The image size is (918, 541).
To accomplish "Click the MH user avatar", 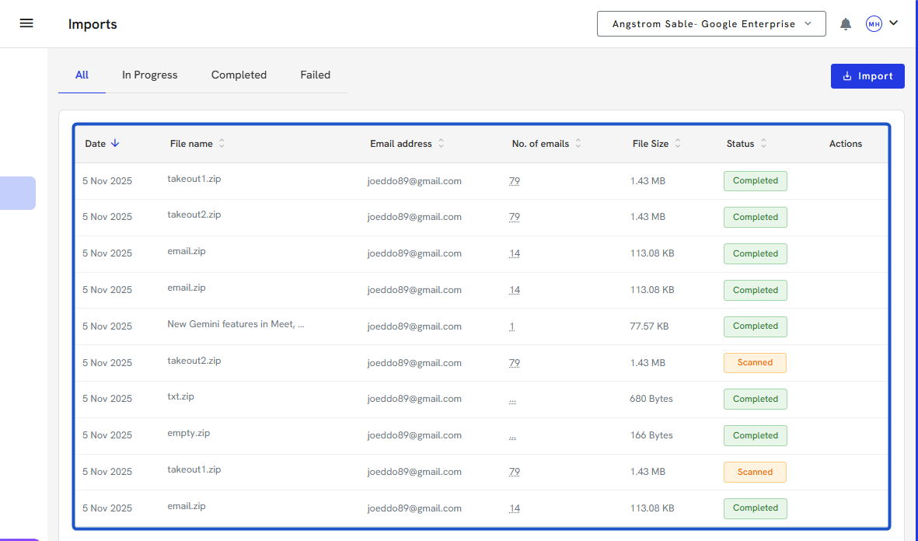I will coord(874,24).
